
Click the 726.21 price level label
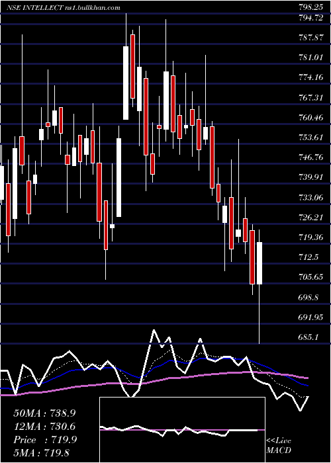click(310, 218)
